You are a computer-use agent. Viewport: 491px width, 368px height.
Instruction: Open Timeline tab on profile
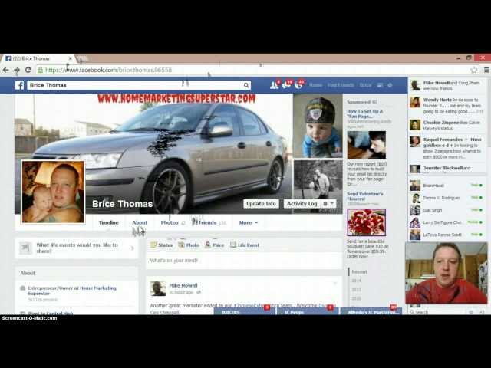pos(109,223)
